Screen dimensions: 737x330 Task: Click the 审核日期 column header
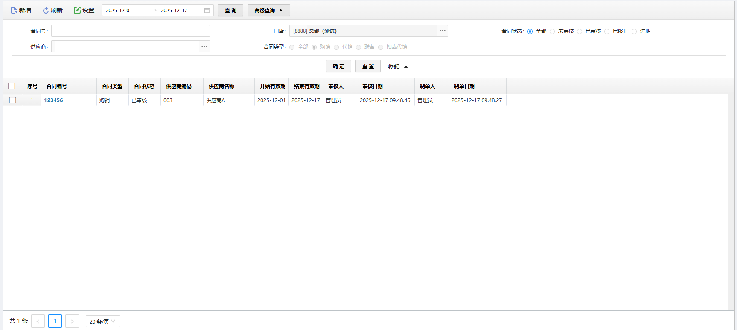coord(373,86)
